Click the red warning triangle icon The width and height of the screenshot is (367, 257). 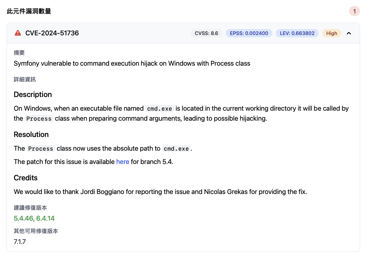click(x=18, y=33)
